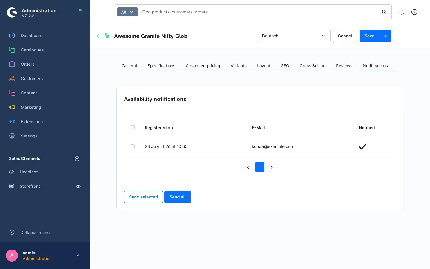Open notifications bell icon
The image size is (430, 269).
coord(401,12)
